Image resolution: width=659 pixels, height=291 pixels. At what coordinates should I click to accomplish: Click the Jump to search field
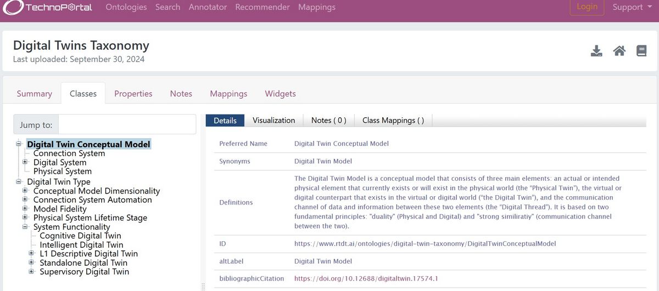pyautogui.click(x=127, y=125)
